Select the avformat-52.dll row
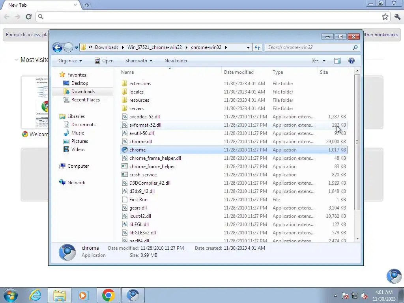Screen dimensions: 404x303 pyautogui.click(x=234, y=125)
